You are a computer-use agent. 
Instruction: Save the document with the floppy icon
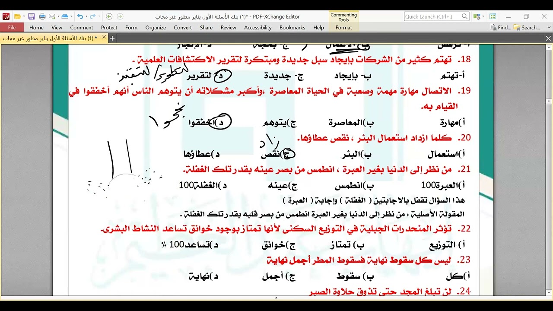[x=31, y=16]
